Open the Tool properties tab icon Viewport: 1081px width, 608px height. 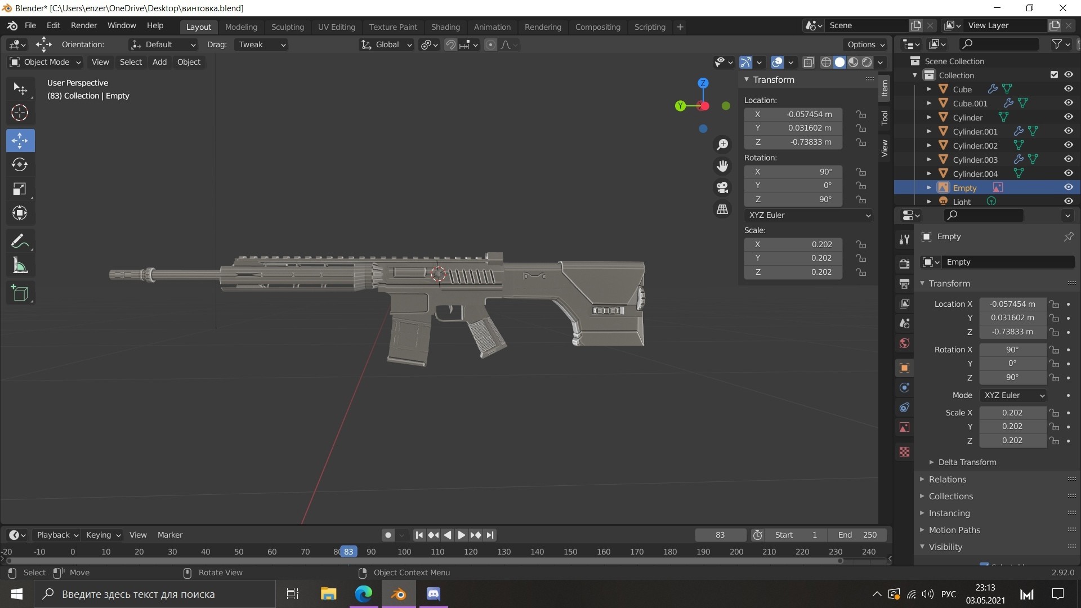[x=904, y=239]
